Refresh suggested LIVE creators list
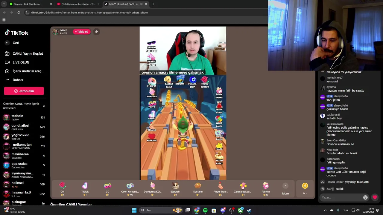The image size is (383, 215). click(44, 106)
